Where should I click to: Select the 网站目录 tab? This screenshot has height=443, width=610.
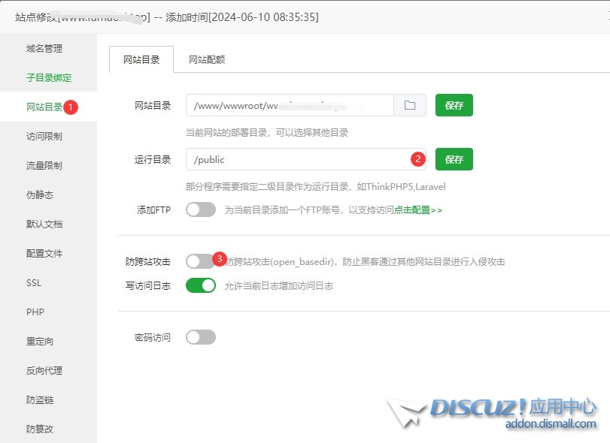tap(141, 60)
